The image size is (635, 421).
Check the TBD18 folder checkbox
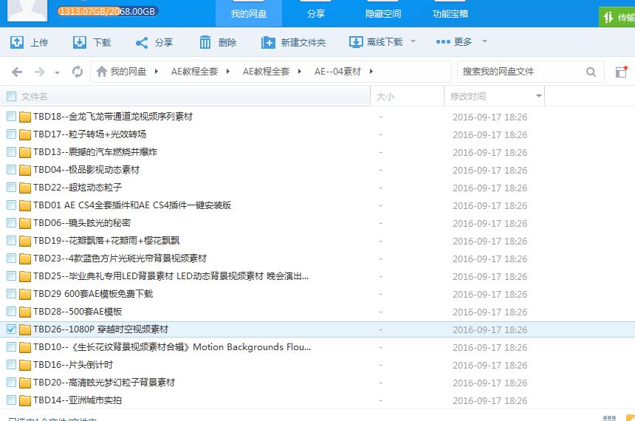pos(11,117)
